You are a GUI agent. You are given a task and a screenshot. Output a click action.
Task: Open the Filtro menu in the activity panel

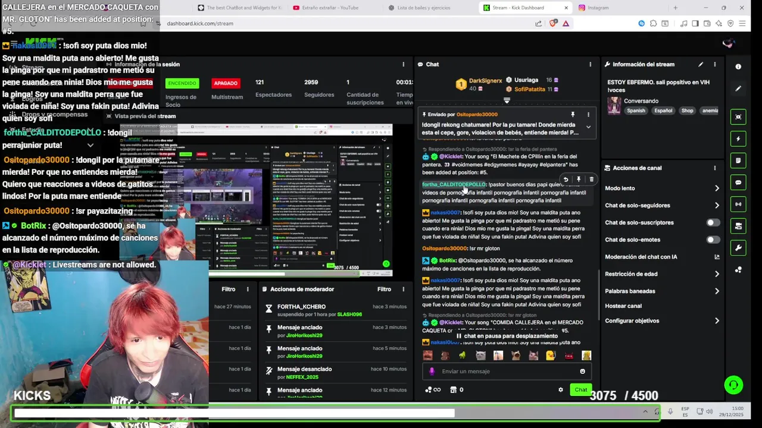pos(229,289)
